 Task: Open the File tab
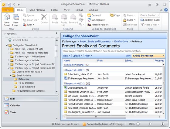(8, 10)
